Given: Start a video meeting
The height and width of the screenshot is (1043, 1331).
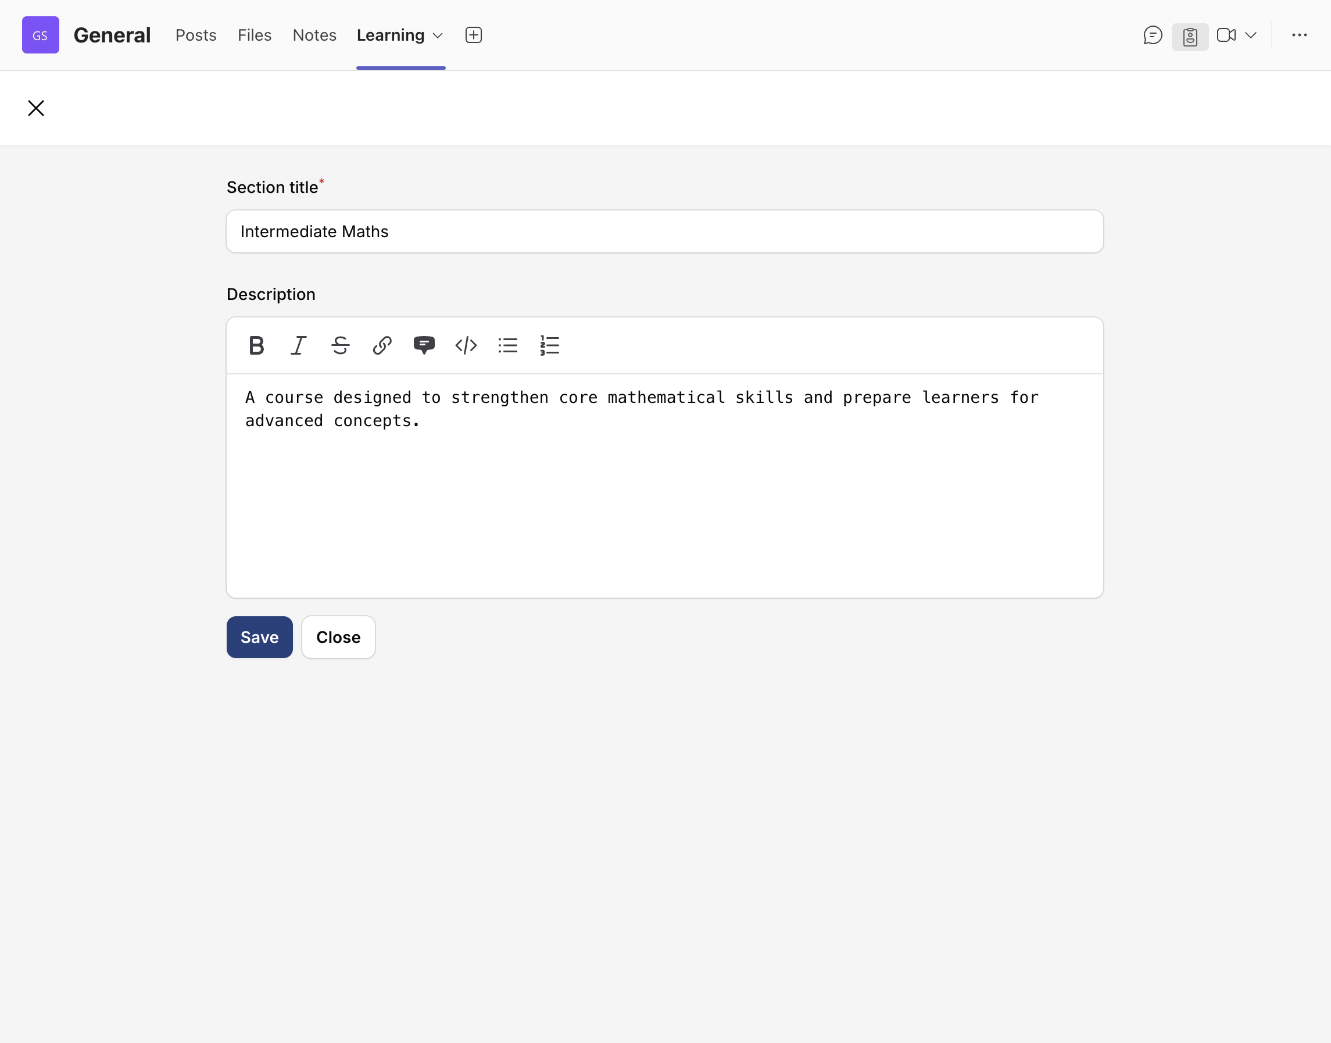Looking at the screenshot, I should pos(1226,35).
